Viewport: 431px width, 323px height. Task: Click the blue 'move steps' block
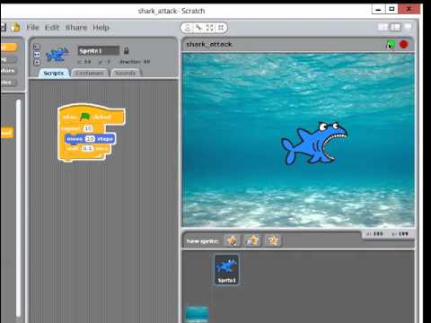(x=90, y=139)
